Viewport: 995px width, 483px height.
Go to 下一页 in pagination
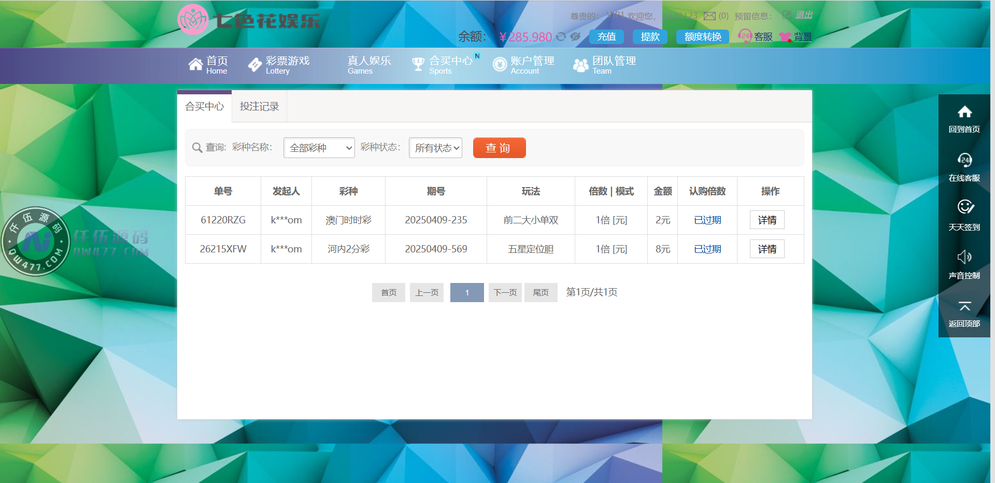point(505,292)
